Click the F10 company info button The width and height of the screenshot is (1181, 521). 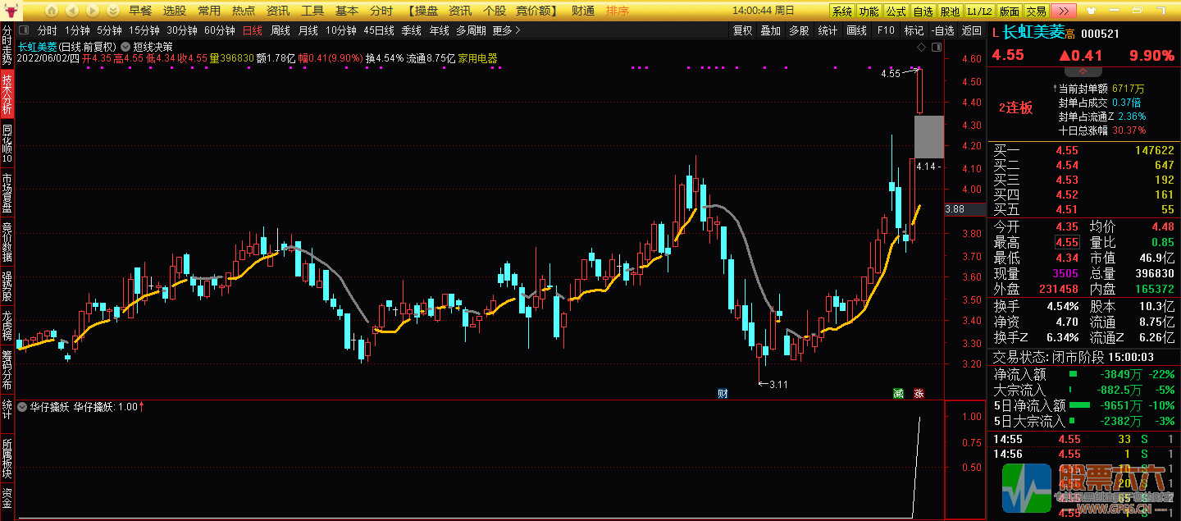886,30
